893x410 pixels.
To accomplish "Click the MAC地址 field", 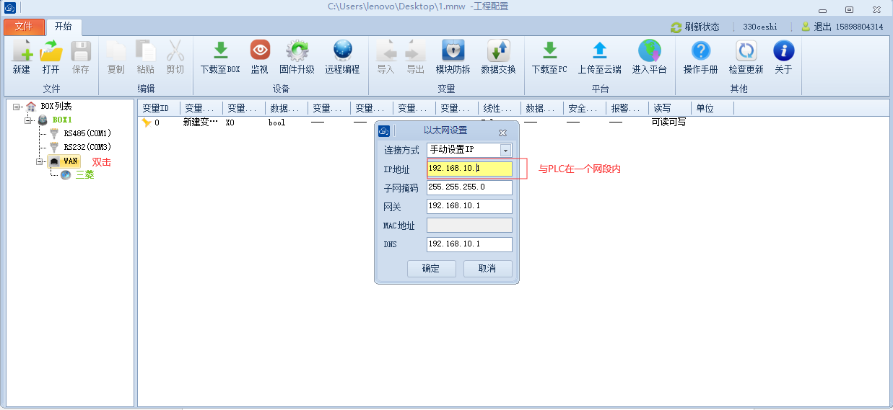I will pos(469,226).
